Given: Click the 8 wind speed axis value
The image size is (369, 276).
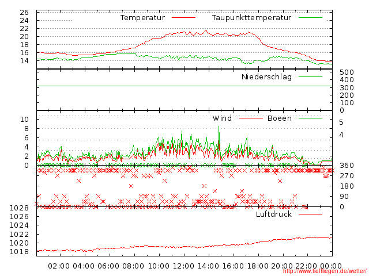Looking at the screenshot, I should [x=27, y=129].
